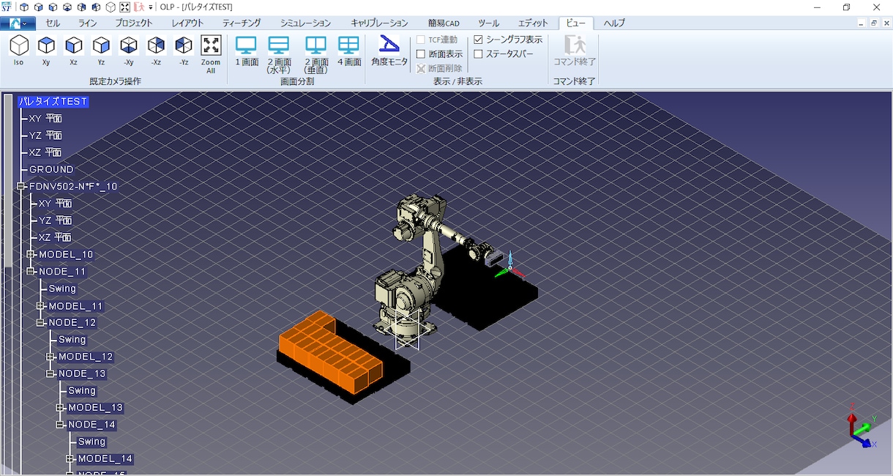
Task: Collapse NODE_14 tree node
Action: click(x=60, y=425)
